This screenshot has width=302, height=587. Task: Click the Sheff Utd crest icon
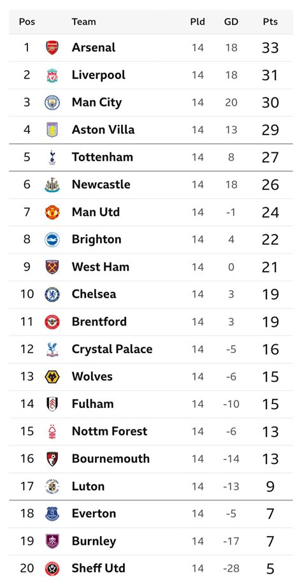(x=52, y=569)
